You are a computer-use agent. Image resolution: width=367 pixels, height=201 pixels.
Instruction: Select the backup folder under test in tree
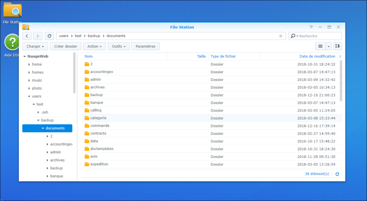click(47, 120)
